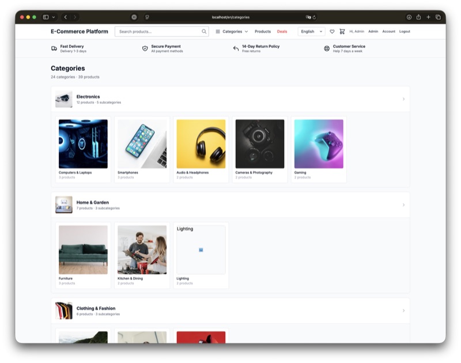Open the Smartphones thumbnail
This screenshot has height=363, width=461.
click(x=142, y=144)
